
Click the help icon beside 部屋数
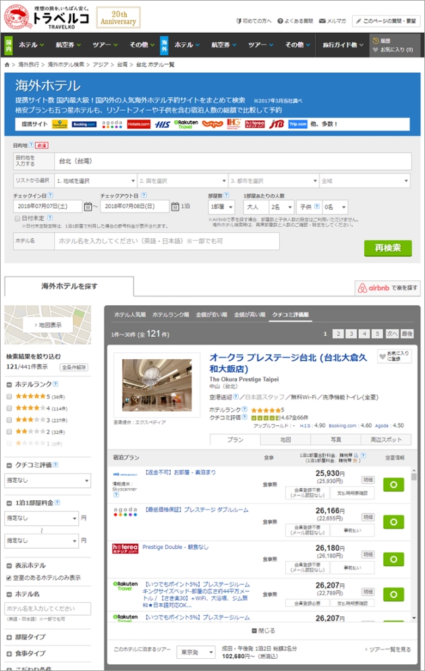[x=226, y=195]
